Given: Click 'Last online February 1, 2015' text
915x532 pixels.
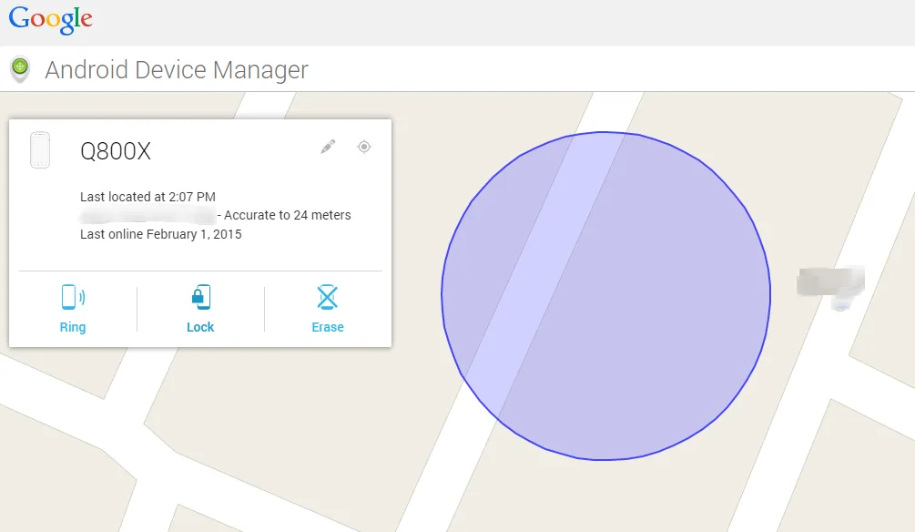Looking at the screenshot, I should pos(160,234).
